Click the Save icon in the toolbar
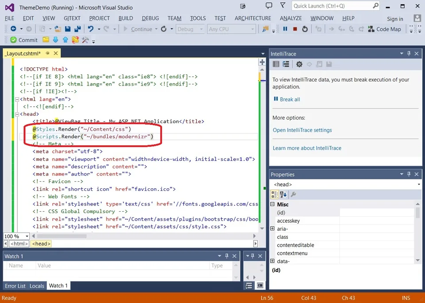425x303 pixels. 68,29
